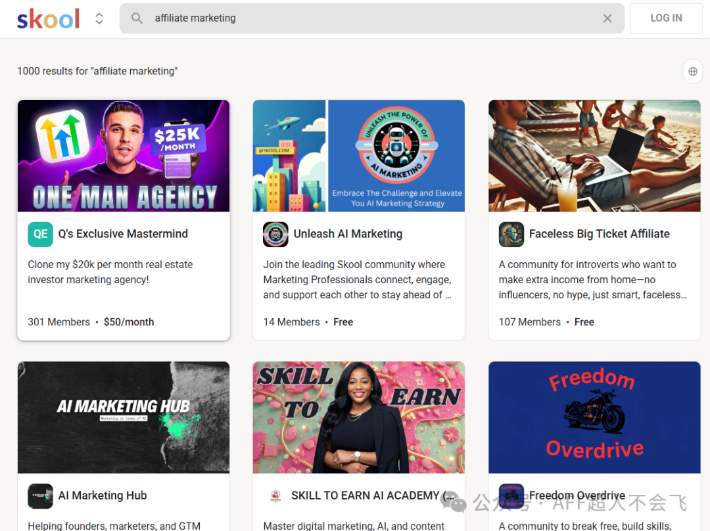The image size is (710, 531).
Task: Click "301 Members" text
Action: [59, 322]
